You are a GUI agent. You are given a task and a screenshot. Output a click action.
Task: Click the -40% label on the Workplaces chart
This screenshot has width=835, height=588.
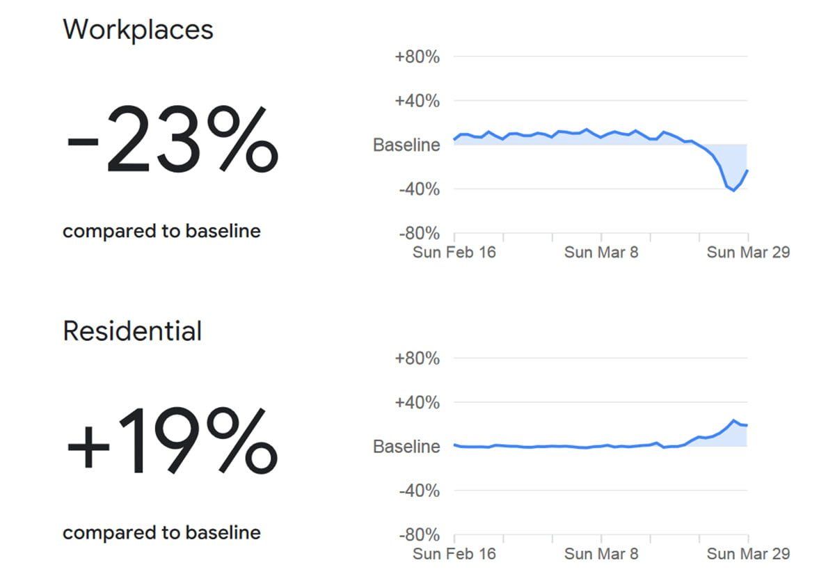point(418,189)
